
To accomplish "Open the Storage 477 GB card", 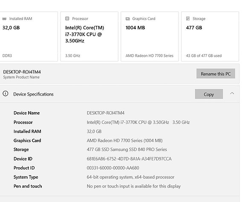I will tap(210, 36).
